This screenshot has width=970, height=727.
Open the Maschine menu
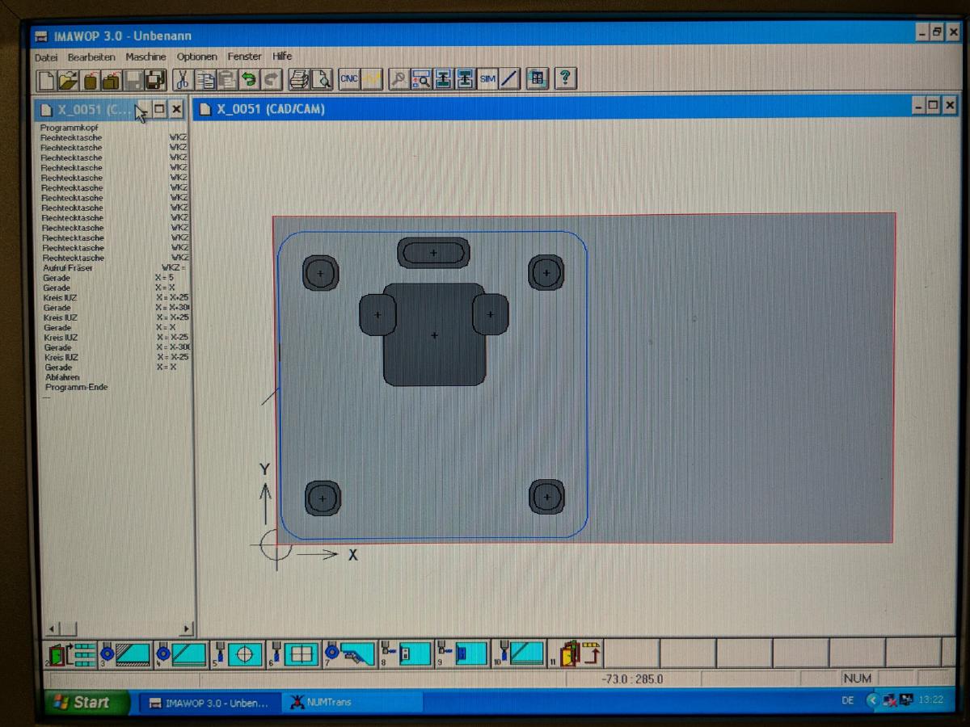click(x=145, y=57)
